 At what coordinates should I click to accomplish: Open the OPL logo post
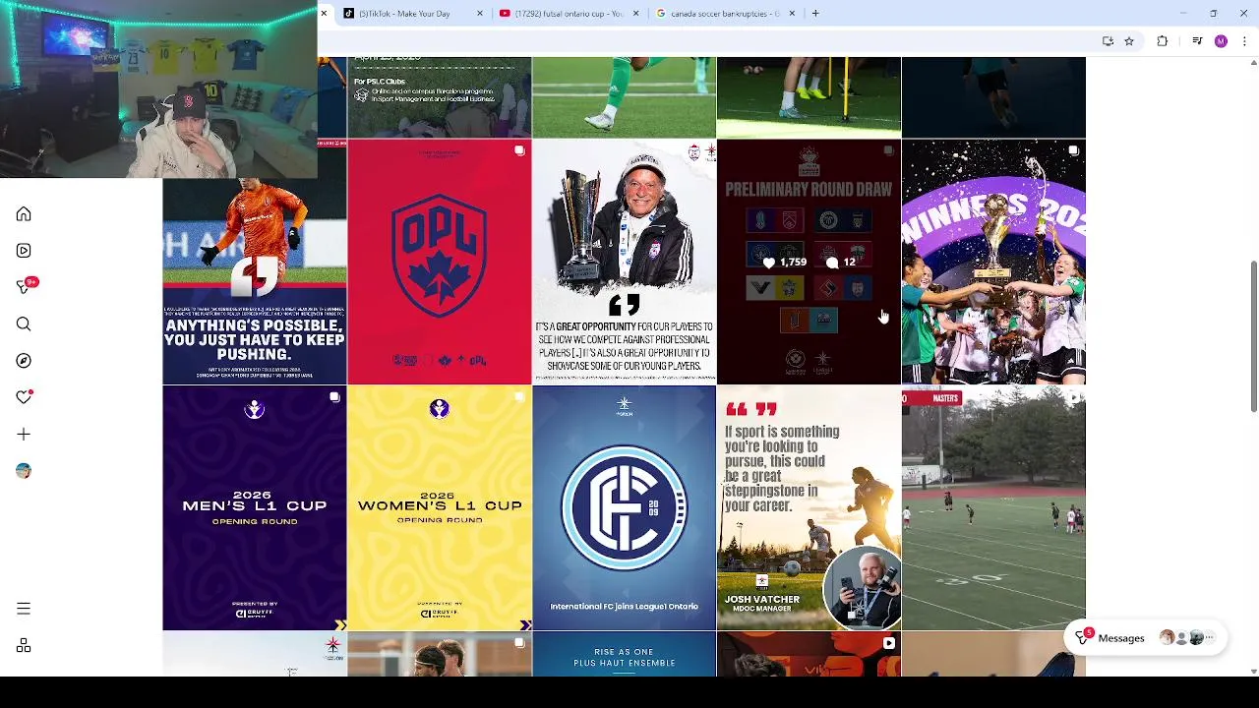tap(439, 262)
